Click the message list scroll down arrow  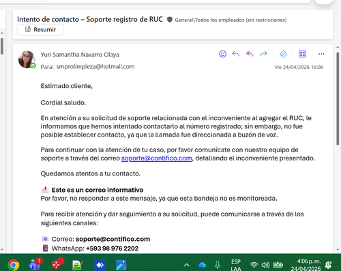coord(2,250)
